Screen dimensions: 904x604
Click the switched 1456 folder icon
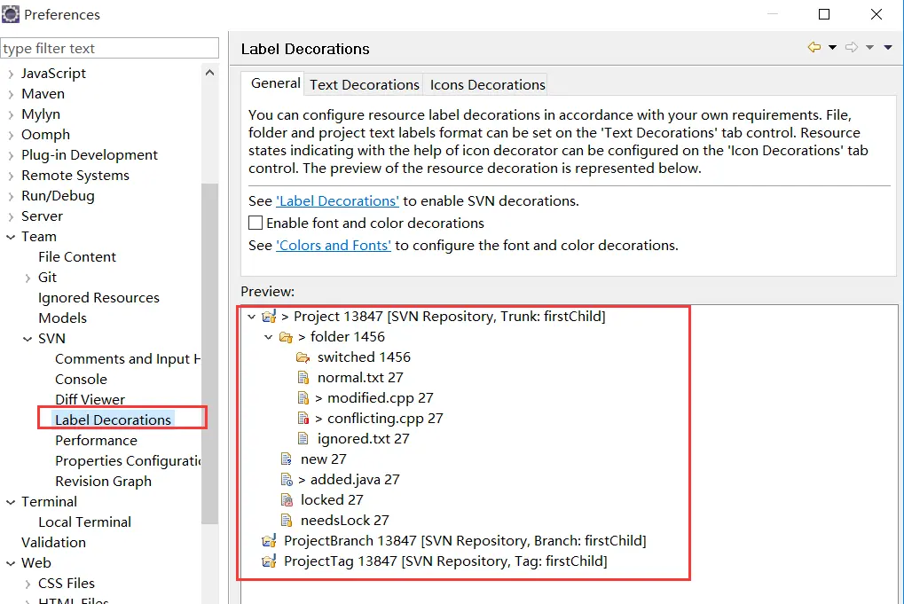point(303,357)
